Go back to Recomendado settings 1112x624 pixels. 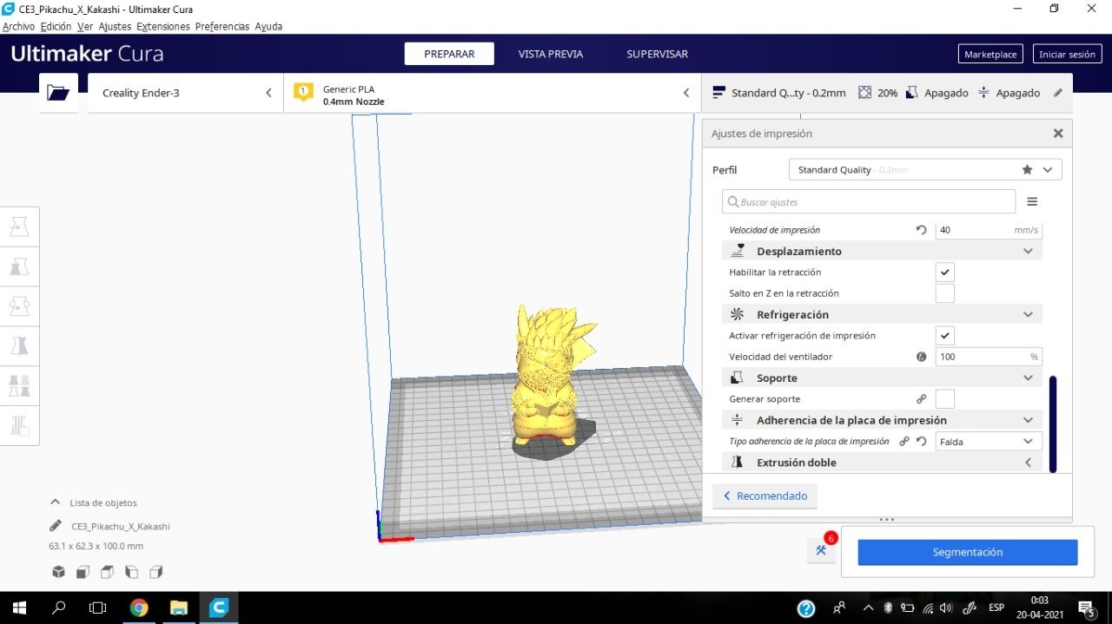(x=765, y=496)
